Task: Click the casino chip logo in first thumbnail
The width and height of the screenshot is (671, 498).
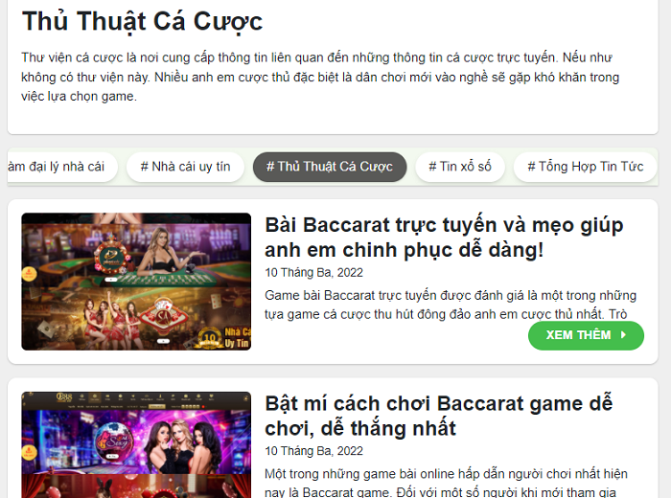Action: point(112,258)
